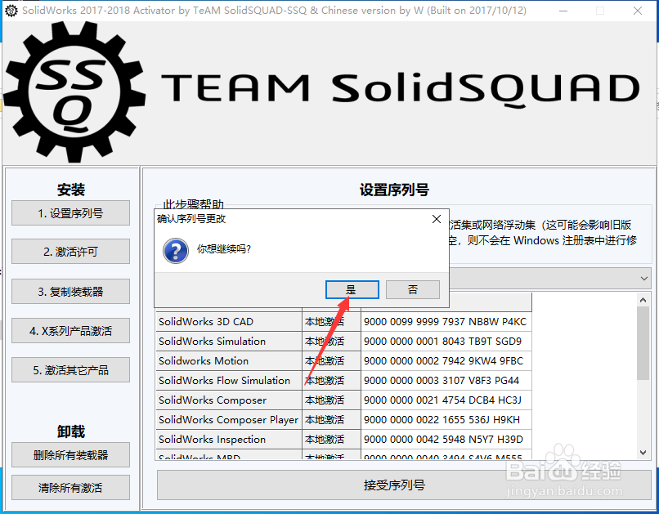This screenshot has width=659, height=514.
Task: Close the Activator window
Action: point(638,11)
